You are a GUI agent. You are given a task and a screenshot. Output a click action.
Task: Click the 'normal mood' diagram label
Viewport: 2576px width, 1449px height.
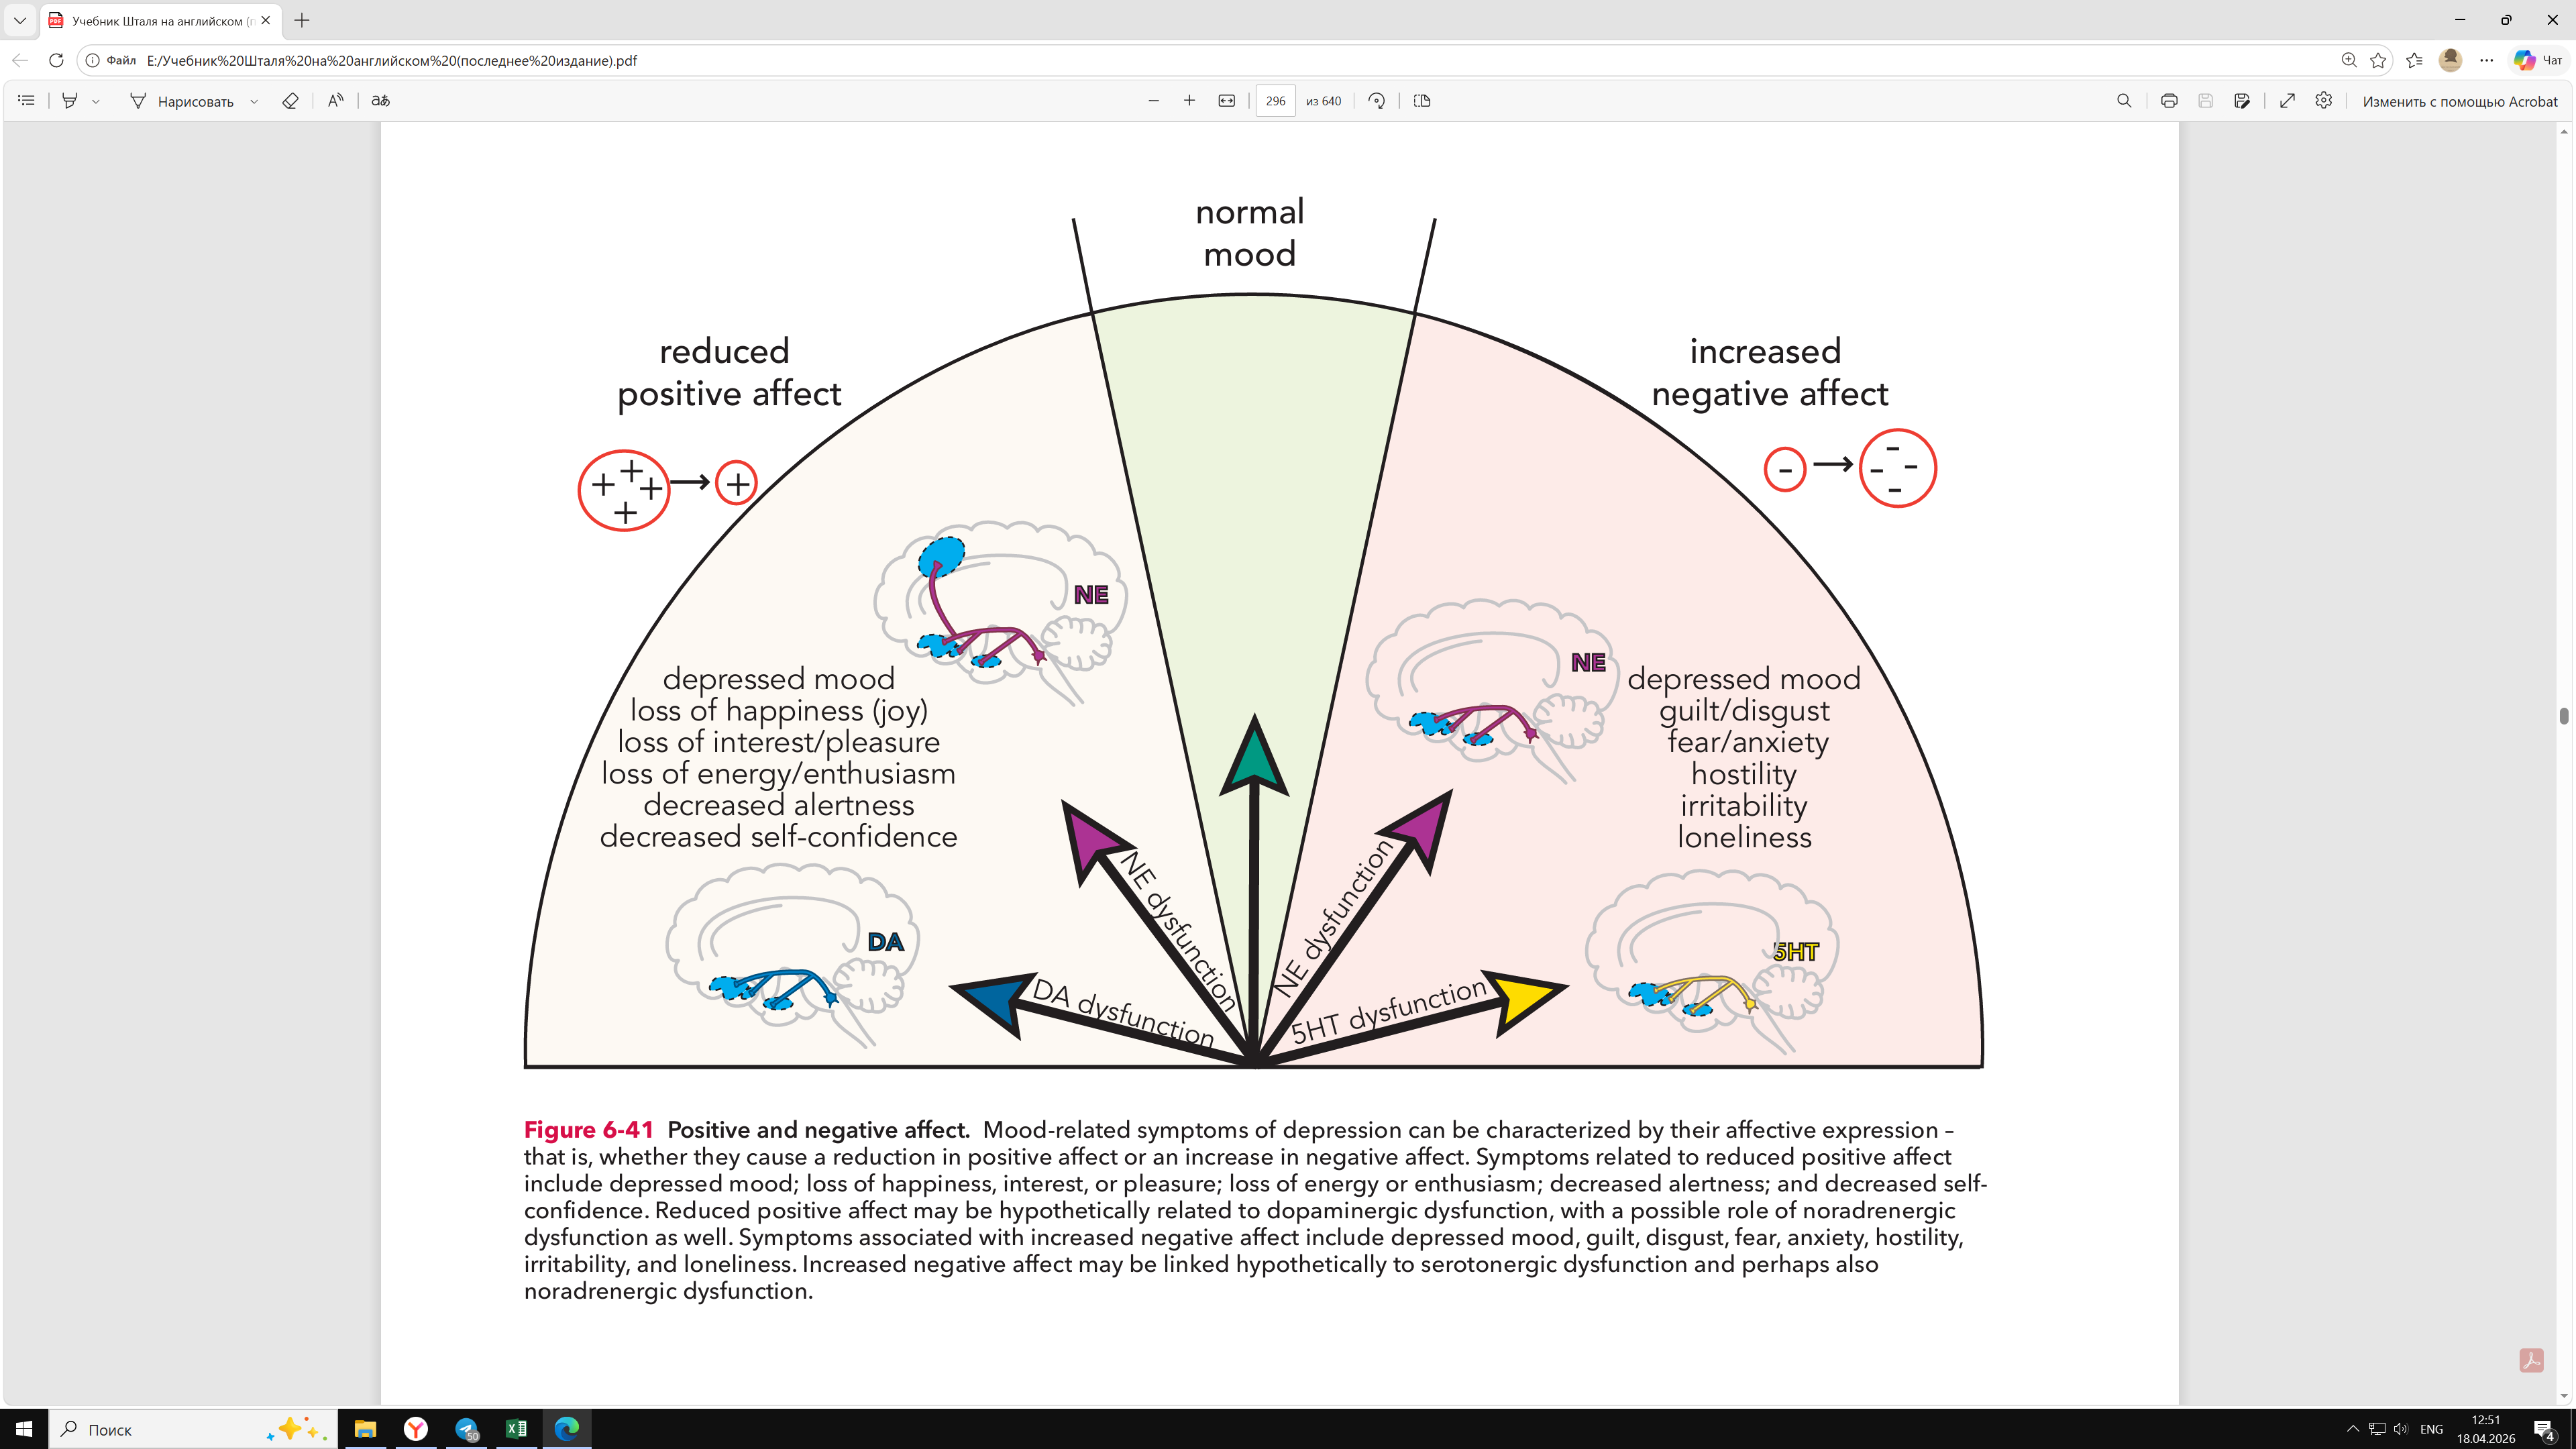coord(1250,232)
